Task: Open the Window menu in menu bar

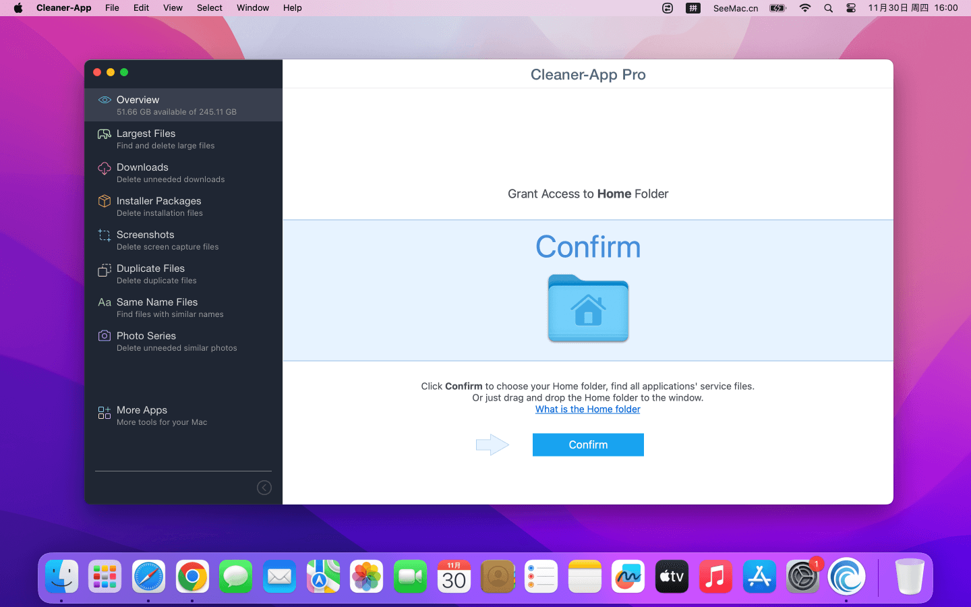Action: 253,8
